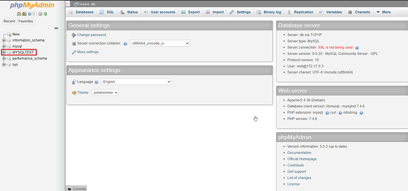Click the More settings link
Screen dimensions: 408x191
point(88,52)
